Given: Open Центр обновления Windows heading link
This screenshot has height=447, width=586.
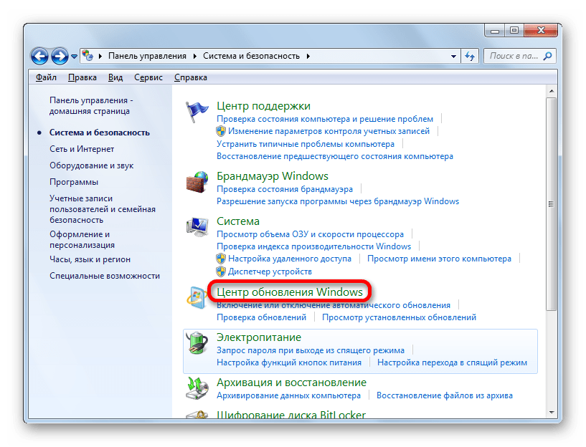Looking at the screenshot, I should coord(289,292).
